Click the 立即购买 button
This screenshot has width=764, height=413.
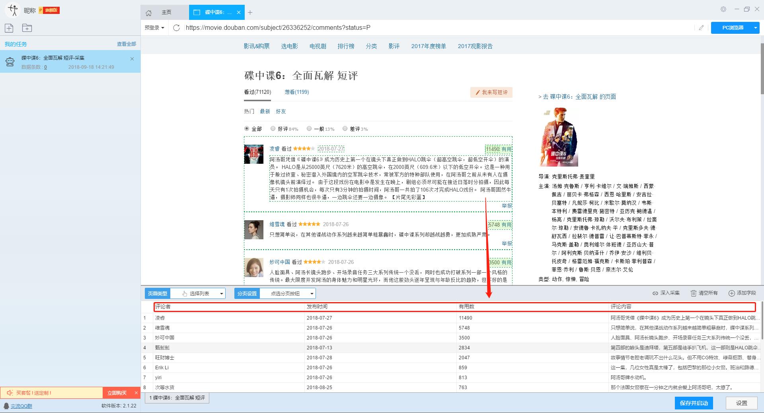pos(117,393)
